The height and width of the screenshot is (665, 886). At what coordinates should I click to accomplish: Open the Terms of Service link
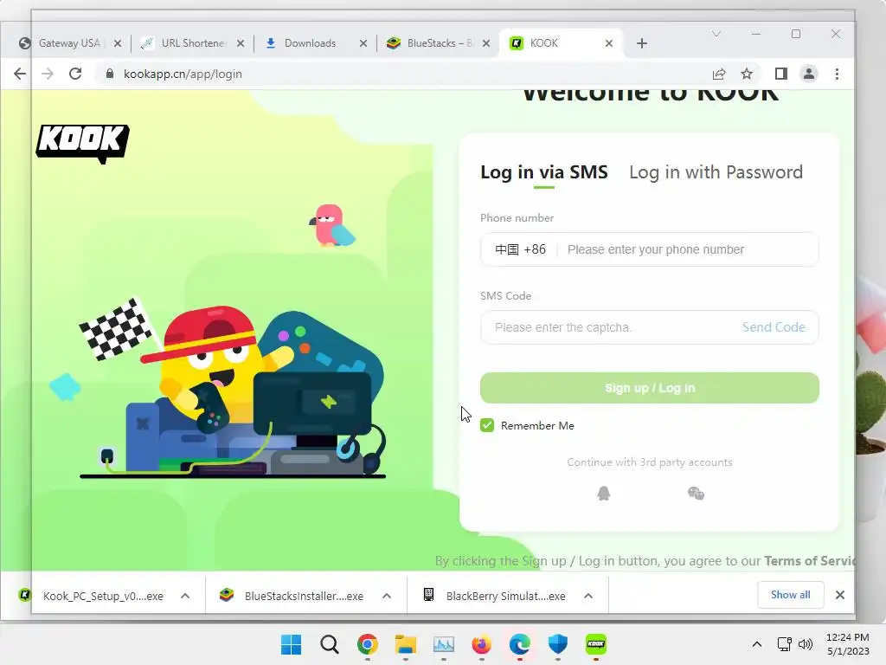click(x=810, y=561)
